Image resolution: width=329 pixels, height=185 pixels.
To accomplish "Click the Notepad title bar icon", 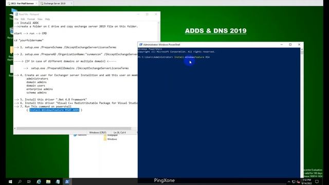I will pyautogui.click(x=16, y=14).
